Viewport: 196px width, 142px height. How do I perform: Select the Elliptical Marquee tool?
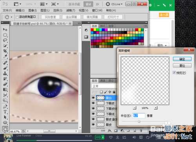pyautogui.click(x=5, y=35)
